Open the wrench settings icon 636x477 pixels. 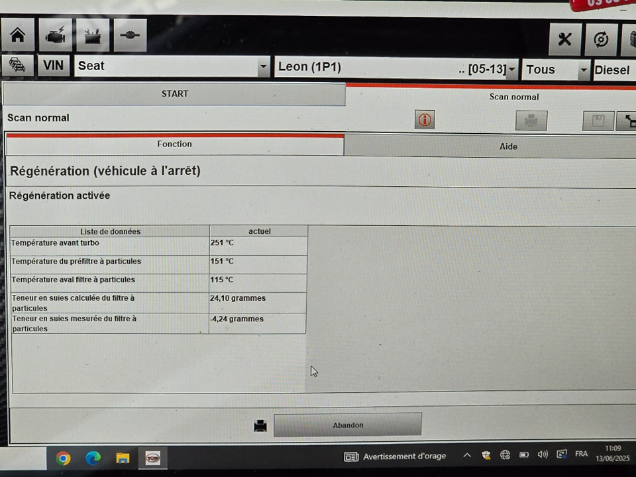pos(564,39)
